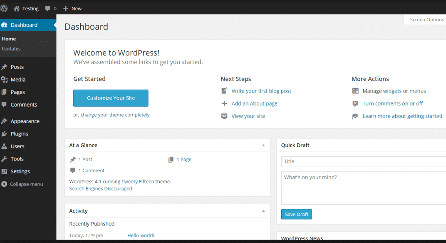446x243 pixels.
Task: Click the Media icon in sidebar
Action: pyautogui.click(x=4, y=80)
